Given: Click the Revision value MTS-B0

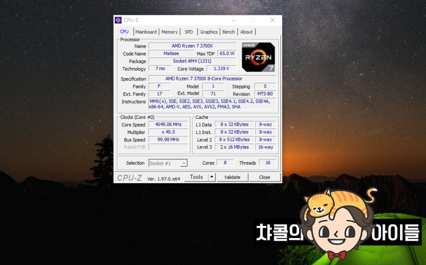Looking at the screenshot, I should (x=265, y=94).
